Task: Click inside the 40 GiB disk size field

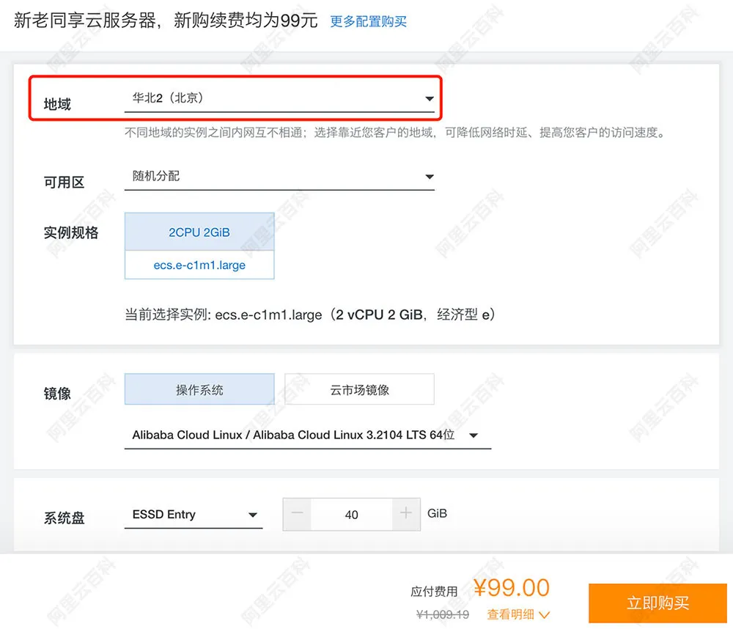Action: point(350,514)
